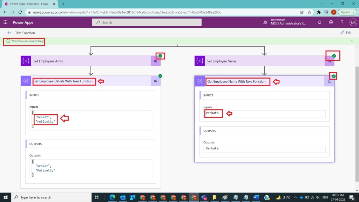Click the help question mark icon

[342, 22]
